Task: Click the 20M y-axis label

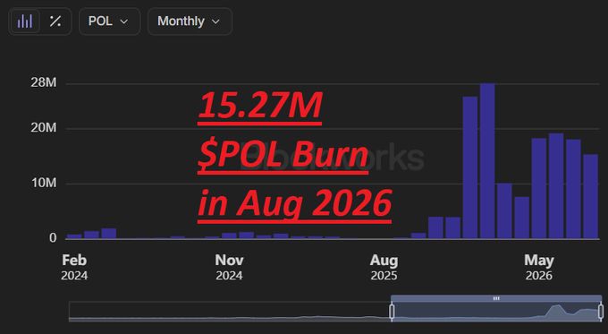Action: [x=44, y=128]
